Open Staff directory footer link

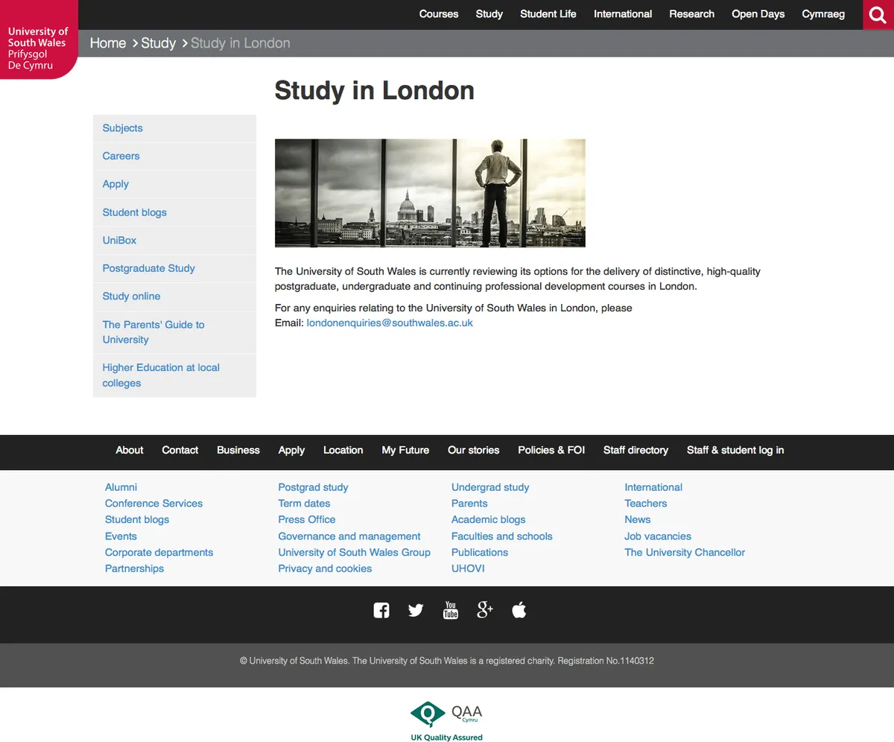click(635, 450)
